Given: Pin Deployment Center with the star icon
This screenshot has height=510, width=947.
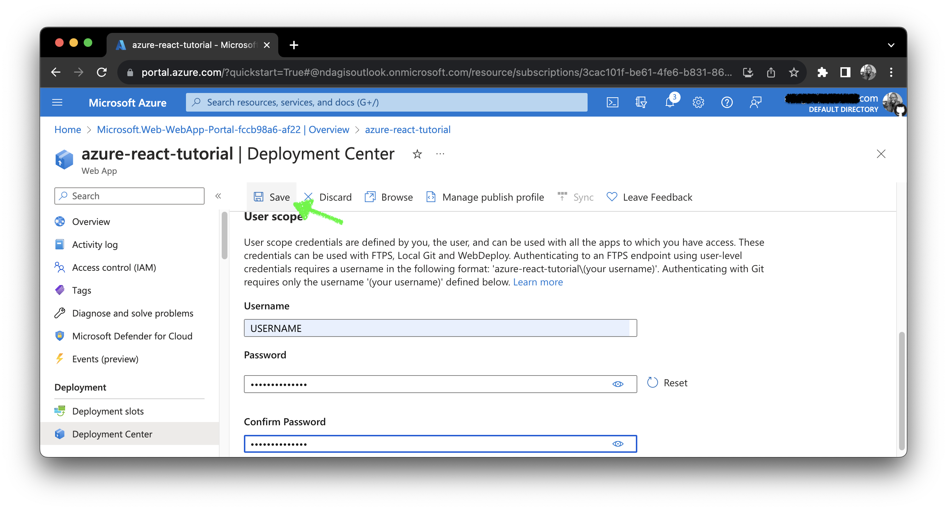Looking at the screenshot, I should click(417, 154).
